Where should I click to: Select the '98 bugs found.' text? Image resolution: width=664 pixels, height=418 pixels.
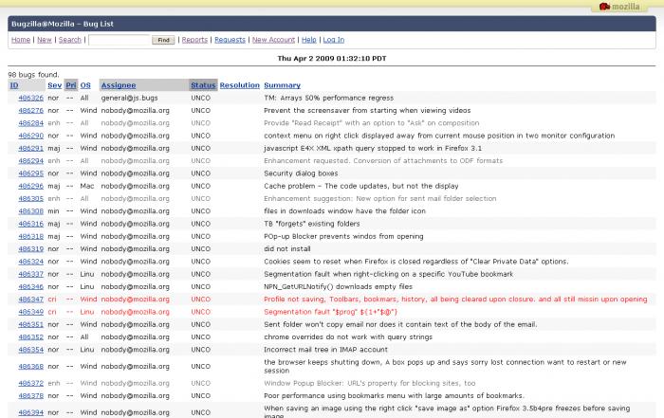[33, 75]
